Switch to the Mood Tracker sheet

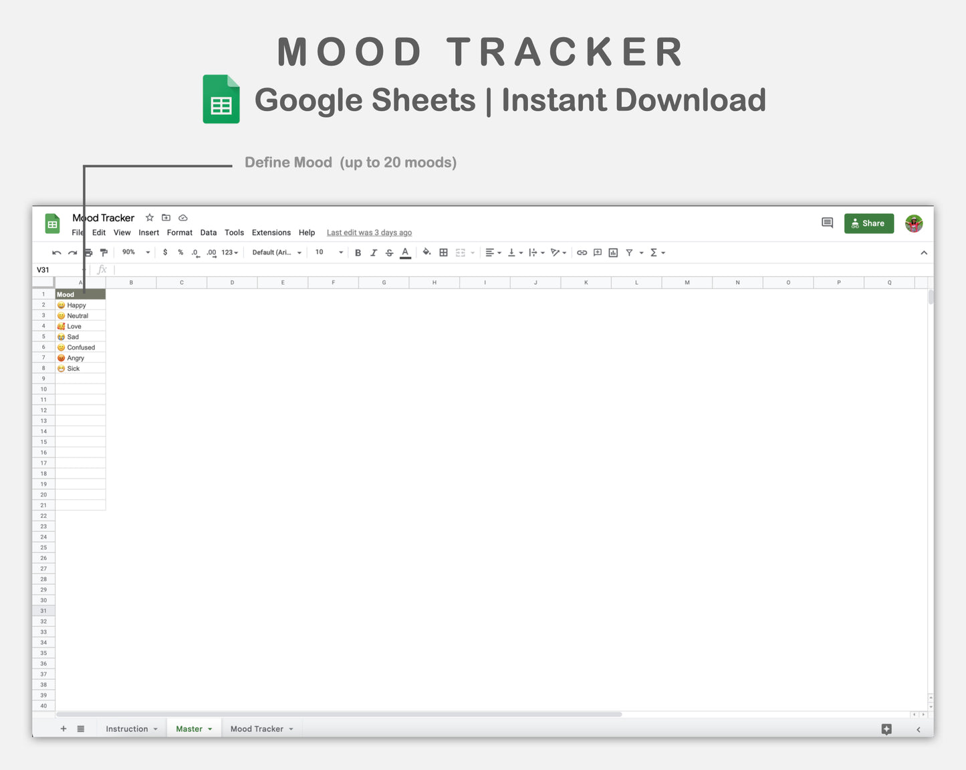(257, 729)
